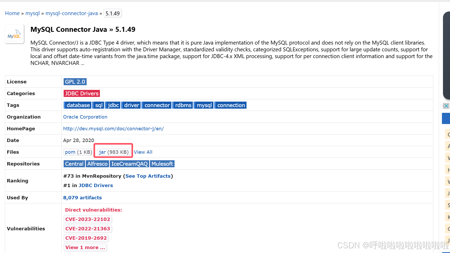Click the Apr 28, 2020 date value
The height and width of the screenshot is (253, 450).
[x=79, y=140]
